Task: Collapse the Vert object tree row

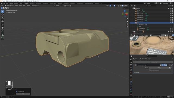Action: click(x=134, y=23)
